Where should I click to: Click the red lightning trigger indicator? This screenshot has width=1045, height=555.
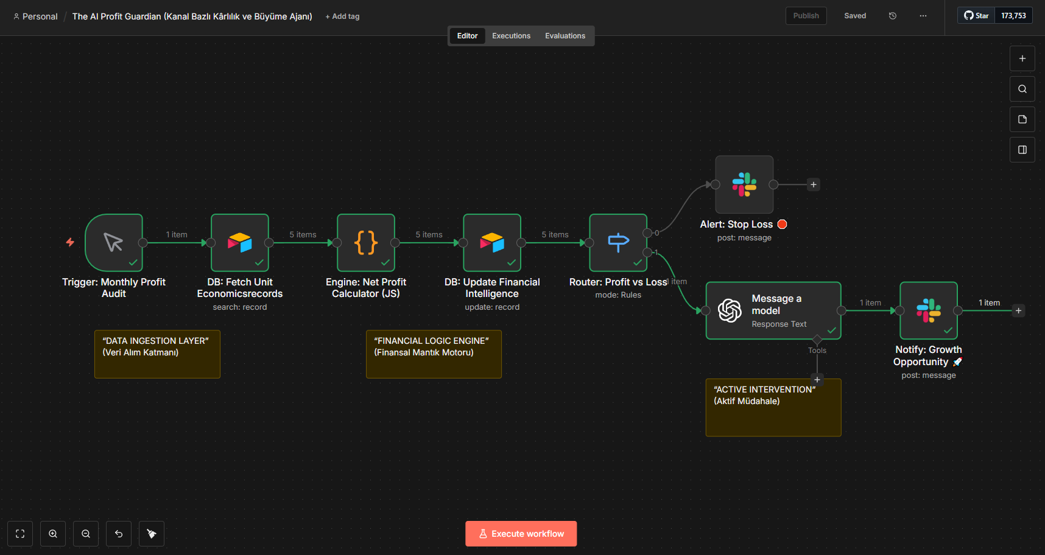(x=70, y=242)
